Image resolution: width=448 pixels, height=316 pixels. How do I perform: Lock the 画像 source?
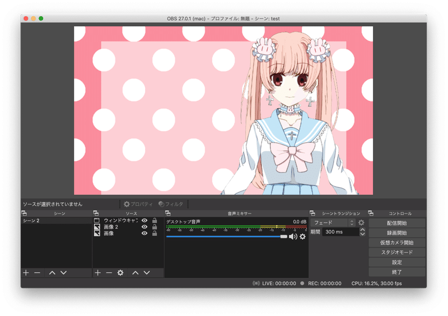coord(155,233)
